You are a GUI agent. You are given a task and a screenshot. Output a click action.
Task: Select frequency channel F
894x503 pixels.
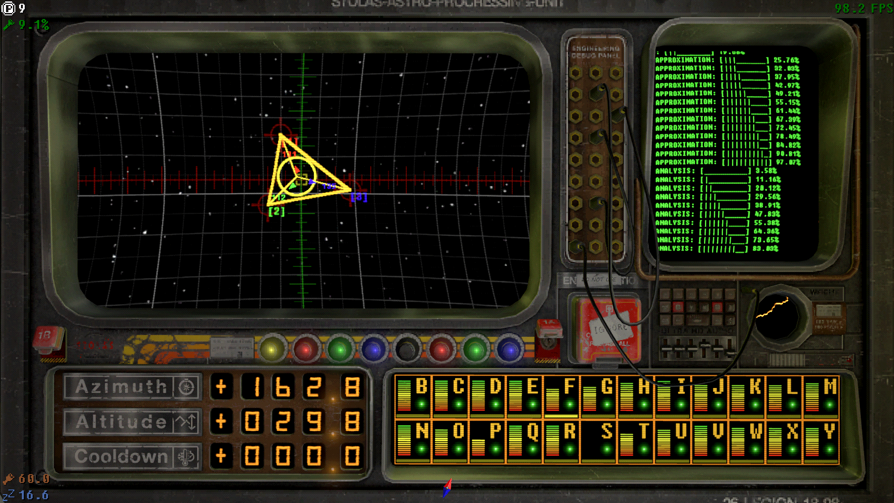561,395
